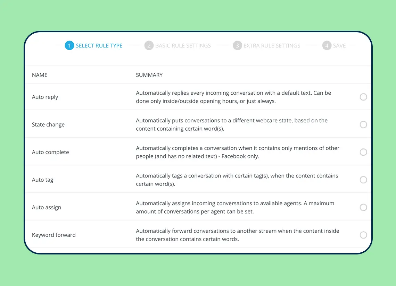Viewport: 396px width, 286px height.
Task: Click the State change rule name
Action: pos(48,124)
